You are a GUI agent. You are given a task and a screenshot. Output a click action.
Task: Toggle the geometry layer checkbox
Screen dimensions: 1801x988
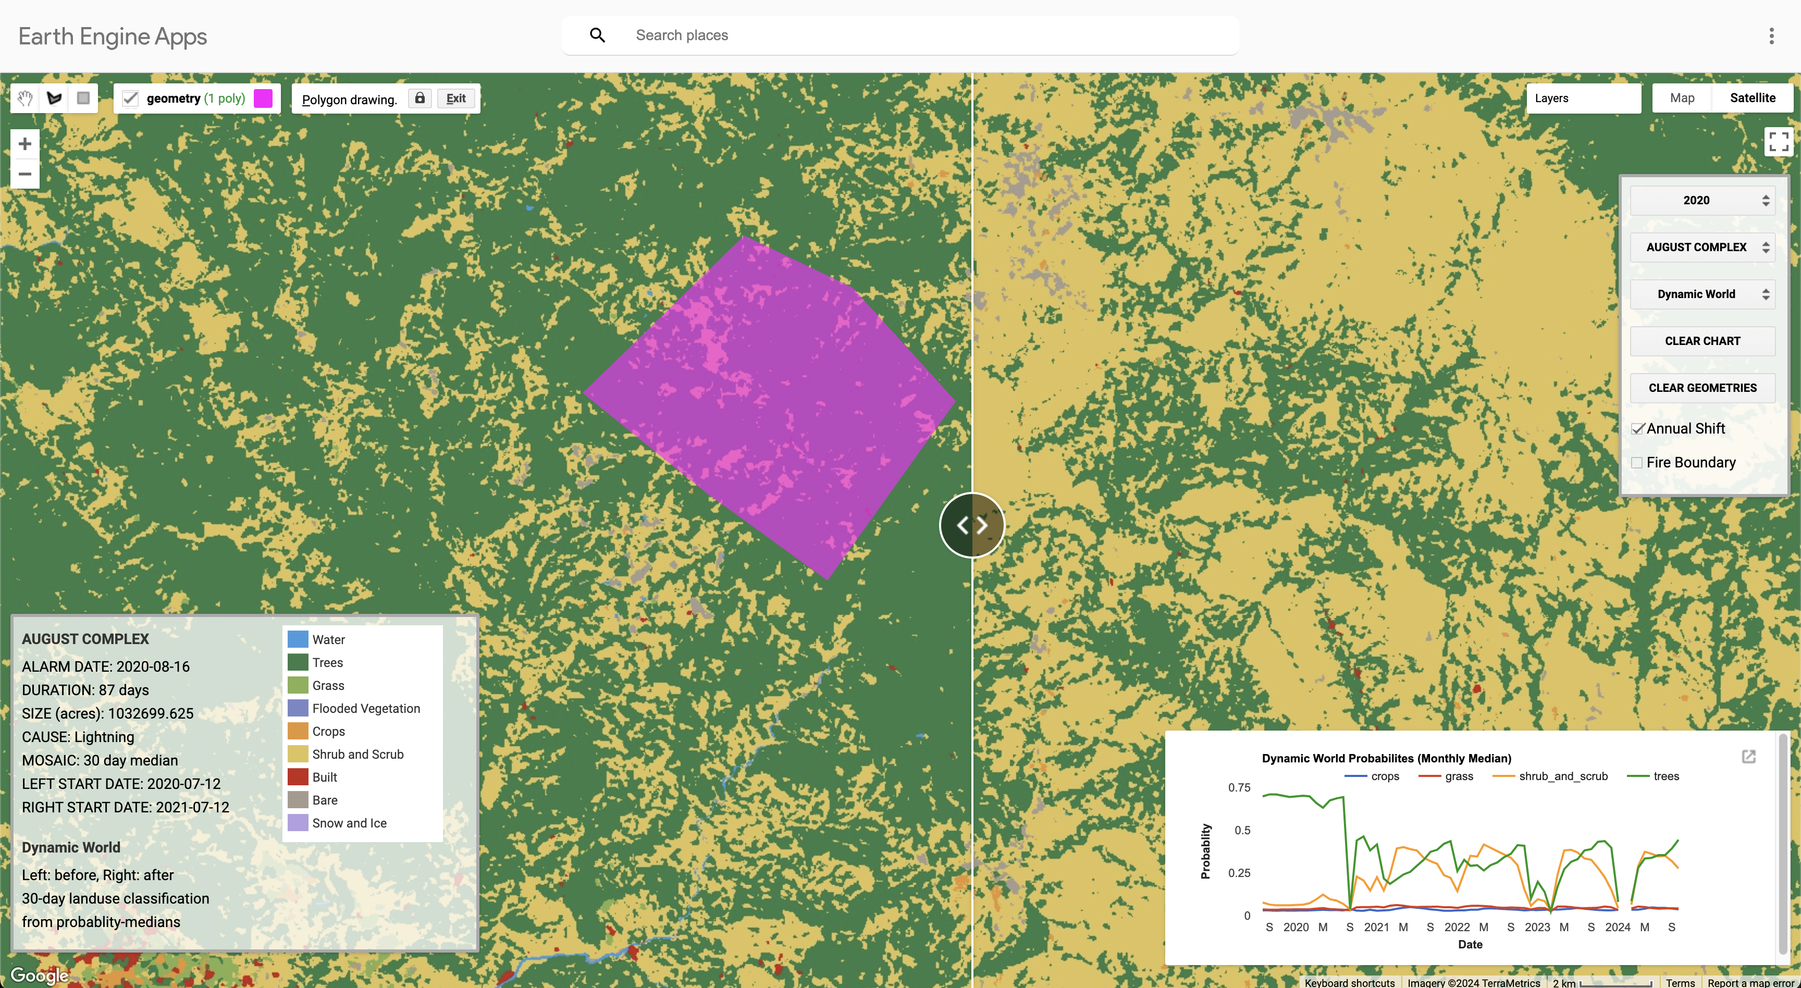[130, 98]
